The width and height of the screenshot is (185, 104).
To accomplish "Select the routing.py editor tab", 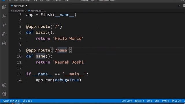I will (x=19, y=6).
